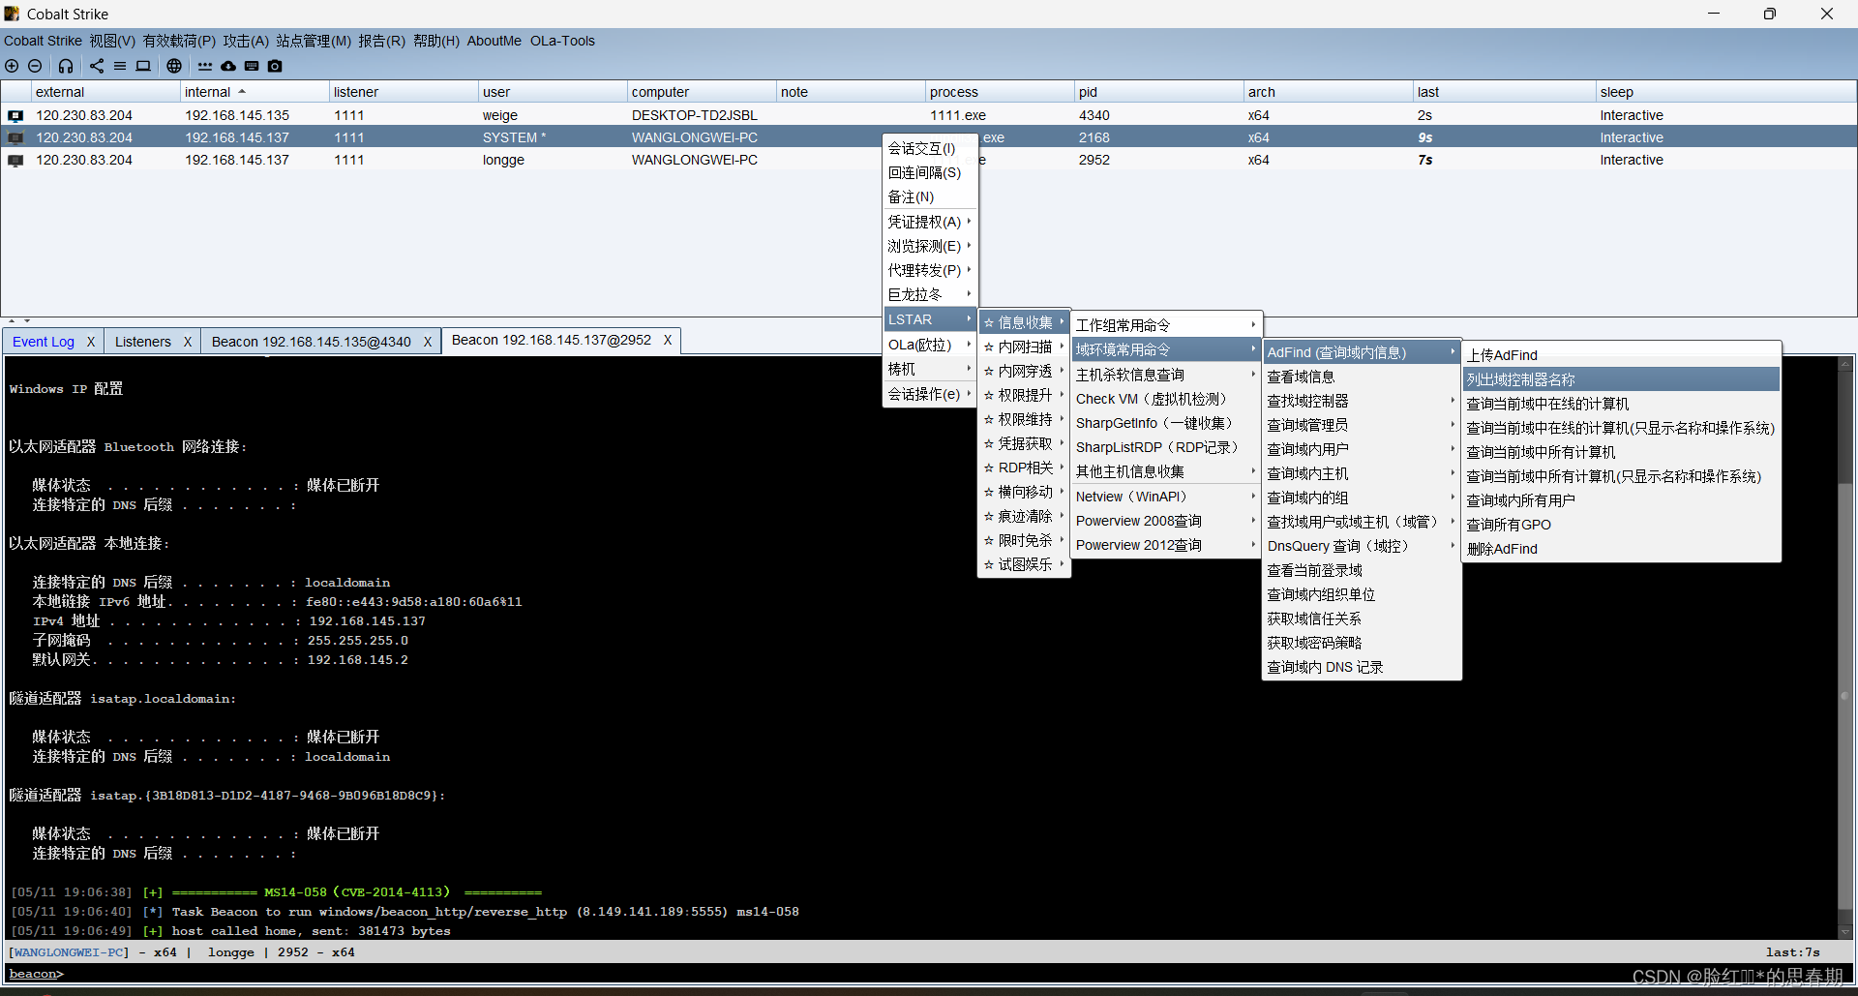The height and width of the screenshot is (996, 1858).
Task: Choose SharpGetInfo（一键收集）menu item
Action: (x=1166, y=423)
